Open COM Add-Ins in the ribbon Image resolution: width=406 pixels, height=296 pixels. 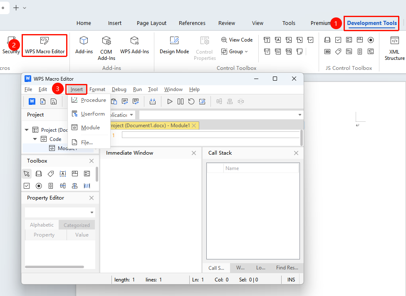pyautogui.click(x=106, y=48)
